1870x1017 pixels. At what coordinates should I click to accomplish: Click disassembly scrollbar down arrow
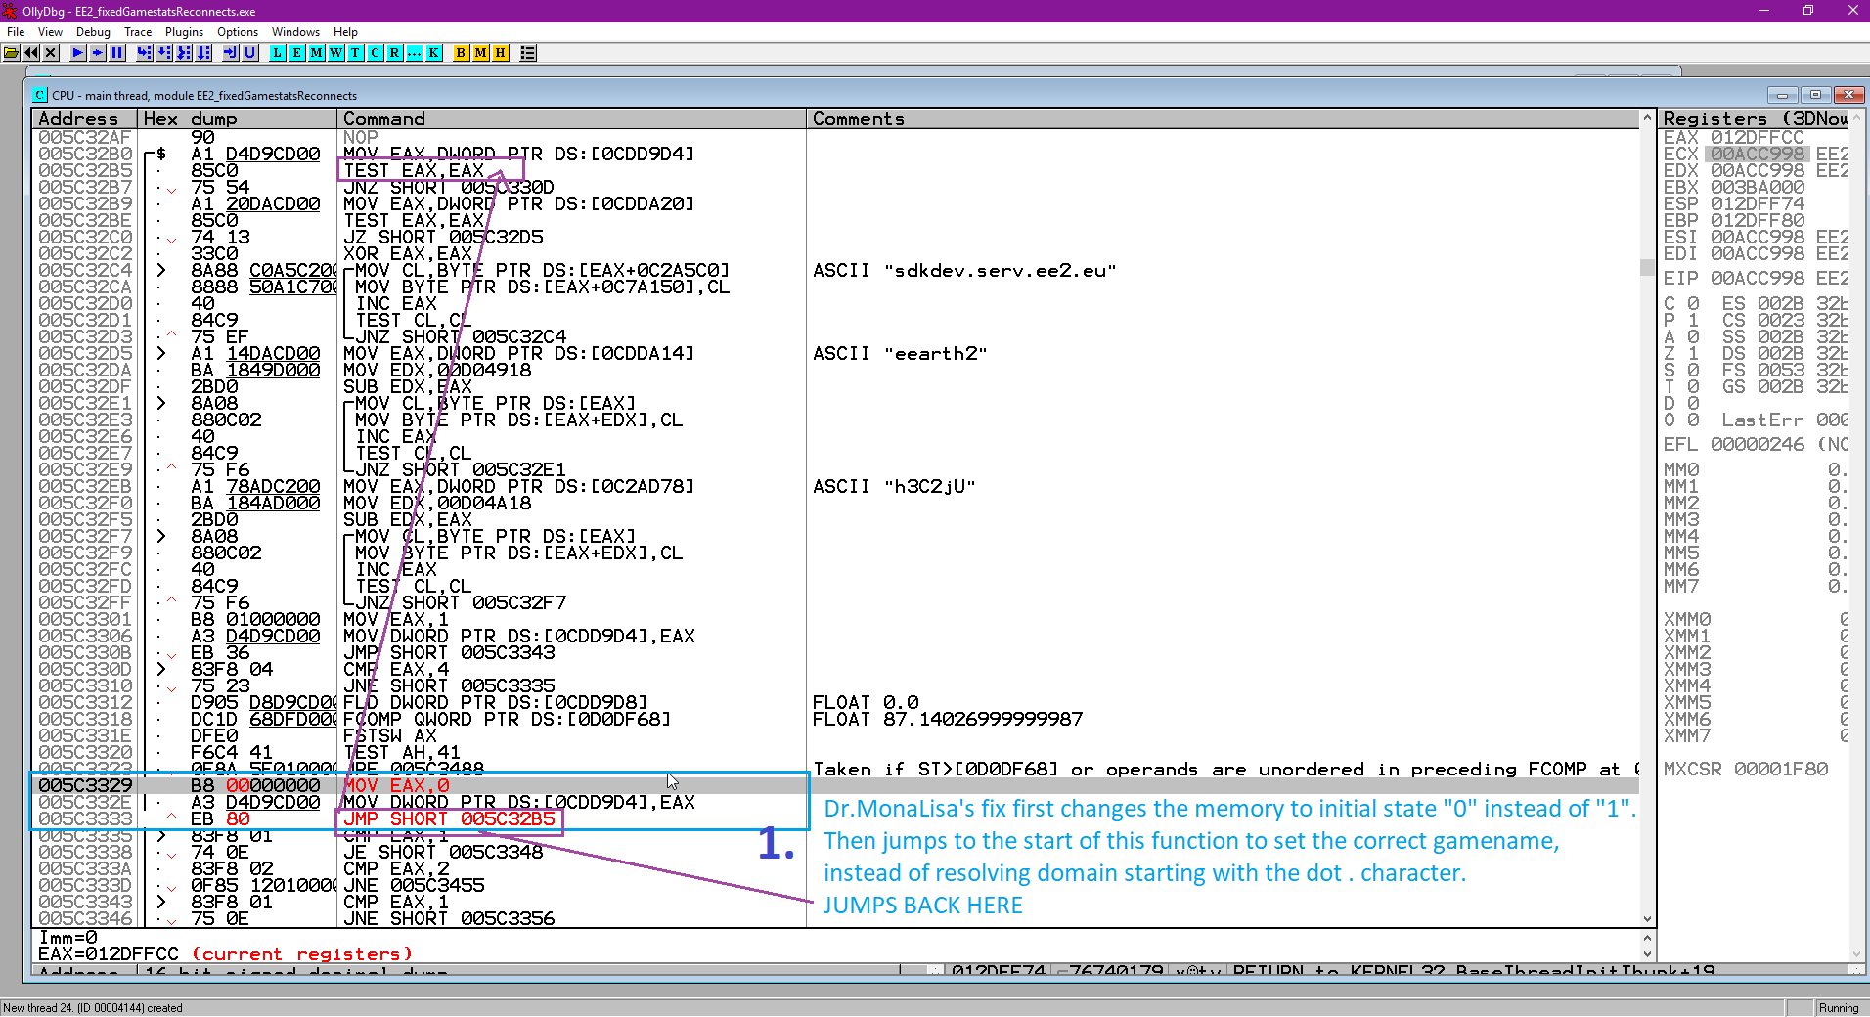coord(1647,919)
